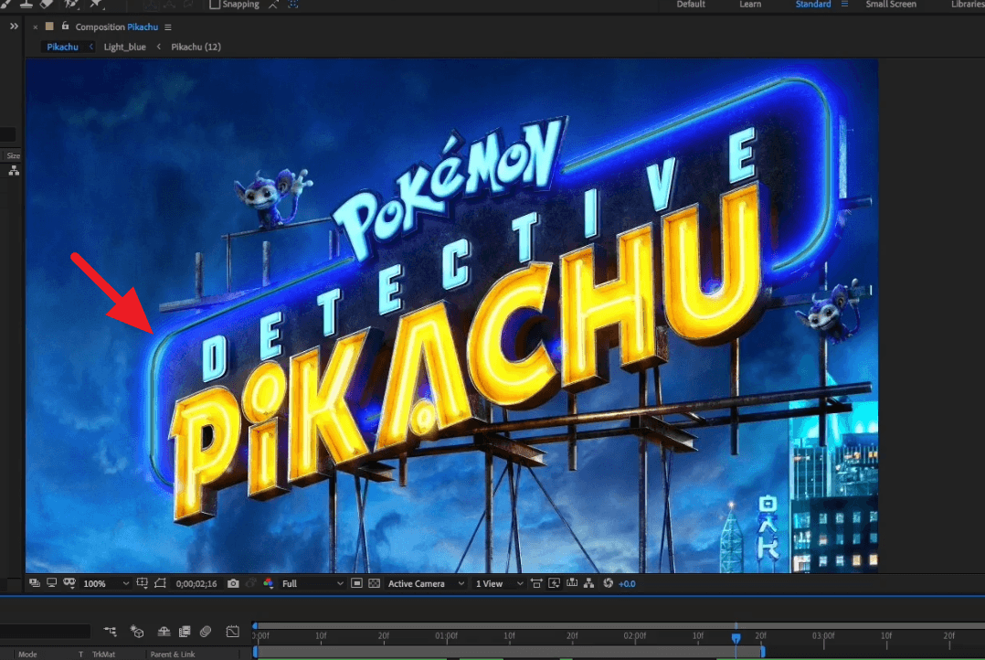Select the Brush tool in top toolbar

click(x=5, y=3)
